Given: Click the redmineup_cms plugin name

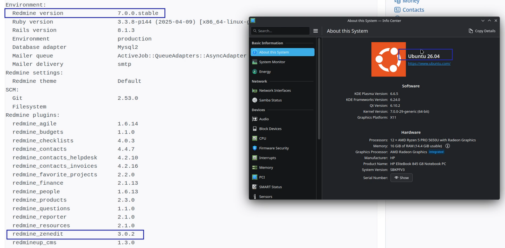Looking at the screenshot, I should pyautogui.click(x=35, y=243).
